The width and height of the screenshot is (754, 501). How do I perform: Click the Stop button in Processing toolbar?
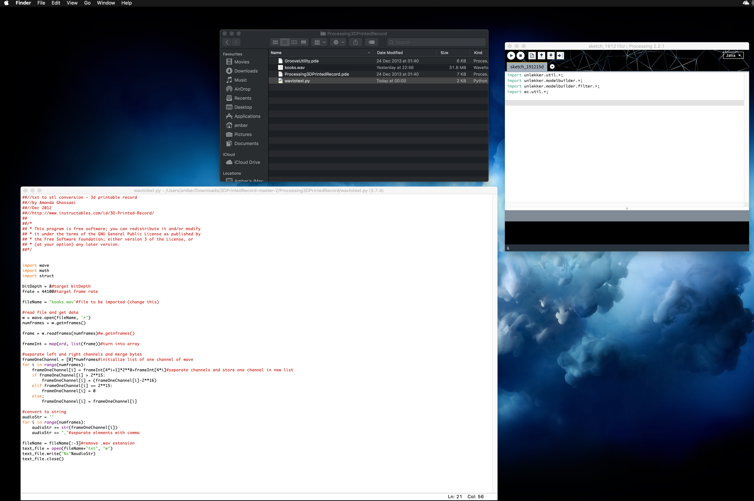[521, 56]
